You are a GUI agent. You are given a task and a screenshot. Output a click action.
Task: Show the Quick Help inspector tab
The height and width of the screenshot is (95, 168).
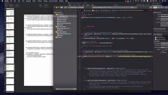(x=166, y=11)
